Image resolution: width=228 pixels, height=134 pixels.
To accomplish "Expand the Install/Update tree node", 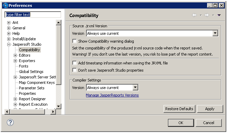I will point(9,39).
